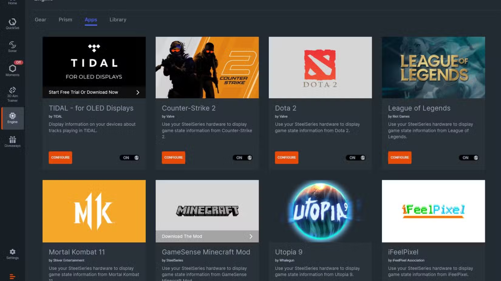The image size is (501, 281).
Task: Go to the Library tab
Action: tap(118, 20)
